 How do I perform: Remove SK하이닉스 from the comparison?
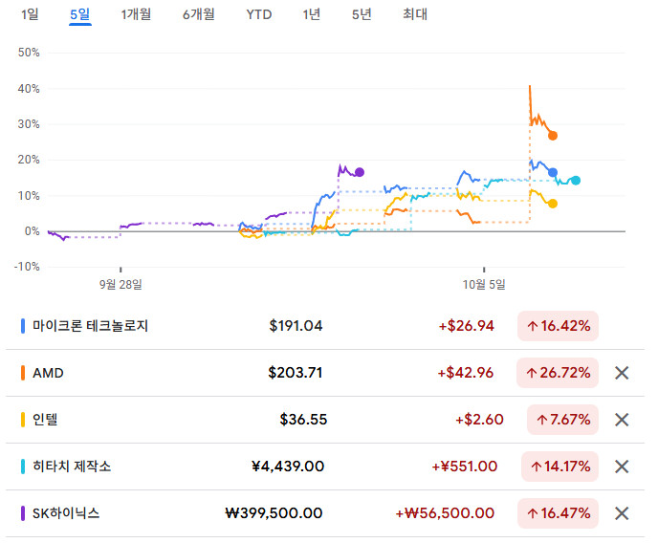point(622,513)
